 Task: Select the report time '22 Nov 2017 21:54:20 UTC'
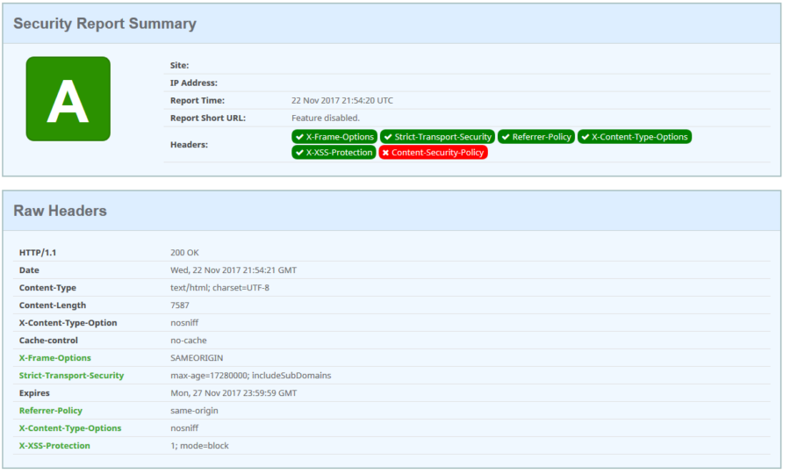click(x=342, y=100)
